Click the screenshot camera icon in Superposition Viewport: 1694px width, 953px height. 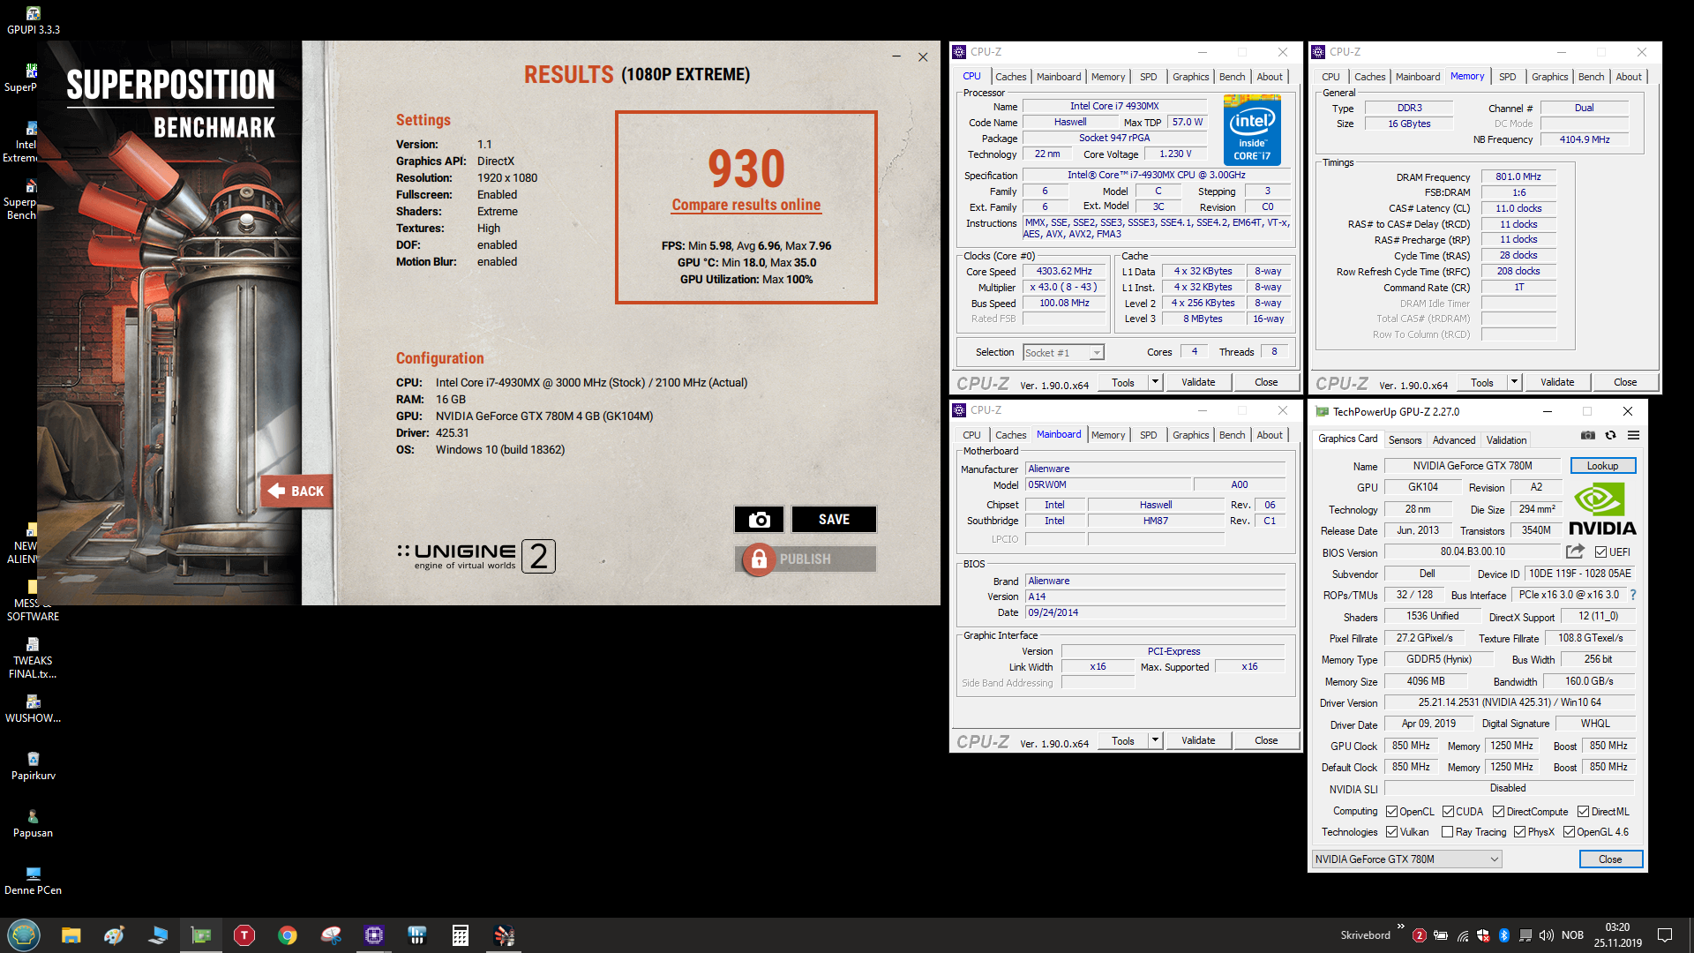tap(759, 520)
